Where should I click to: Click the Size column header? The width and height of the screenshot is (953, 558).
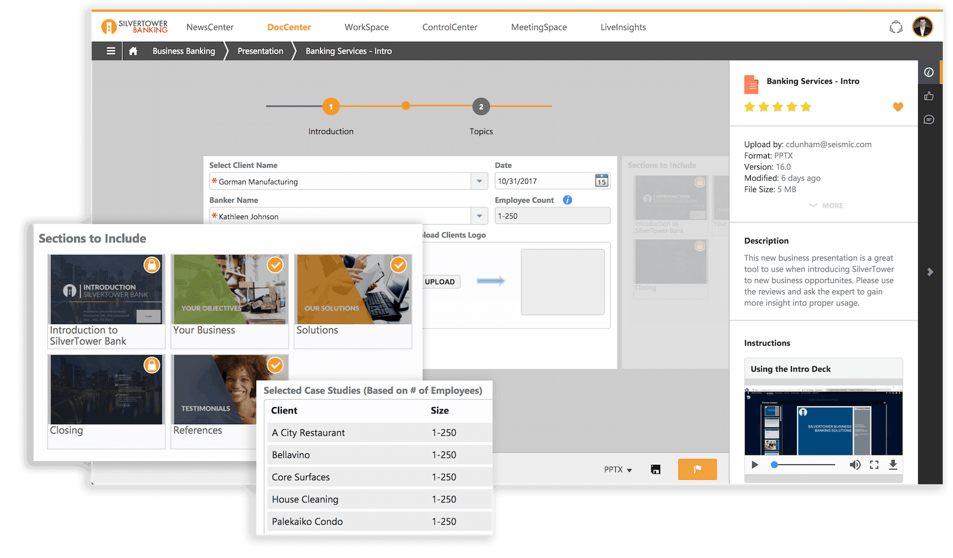coord(440,410)
